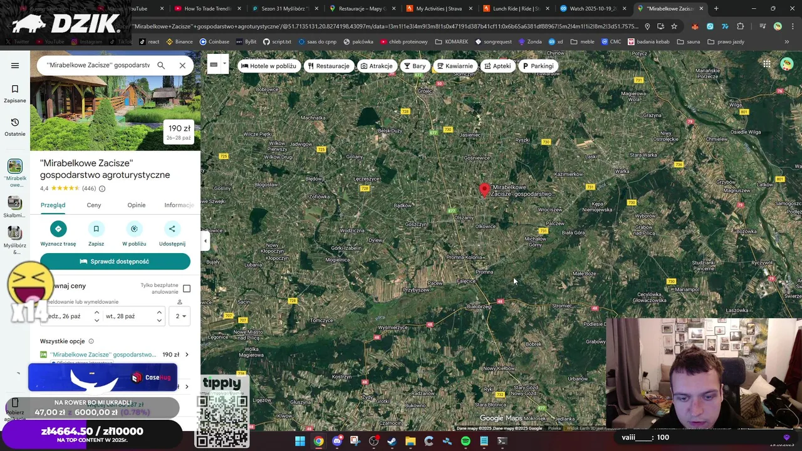Open the Binance bookmark
Viewport: 802px width, 451px height.
point(180,41)
